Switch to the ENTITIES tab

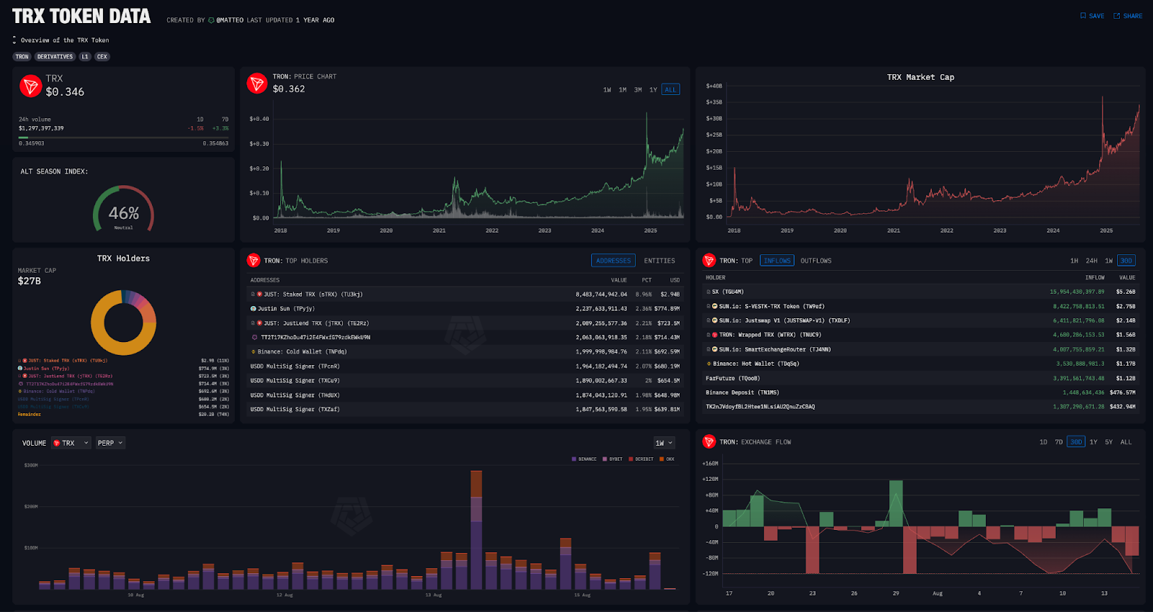point(659,261)
